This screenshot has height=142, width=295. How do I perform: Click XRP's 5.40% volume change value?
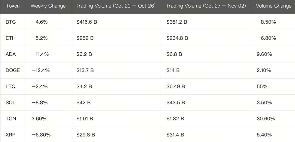coord(264,135)
